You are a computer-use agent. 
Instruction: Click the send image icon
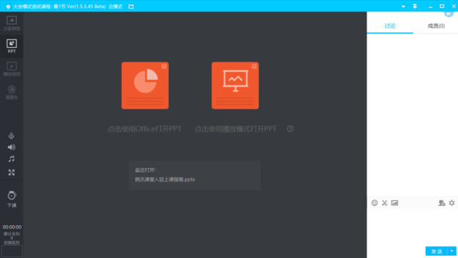pos(394,203)
